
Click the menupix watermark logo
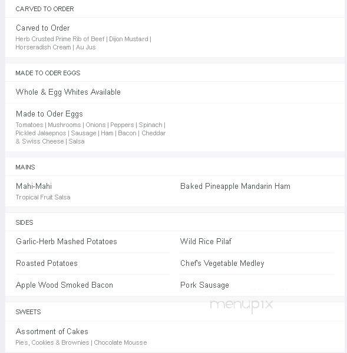pyautogui.click(x=242, y=305)
